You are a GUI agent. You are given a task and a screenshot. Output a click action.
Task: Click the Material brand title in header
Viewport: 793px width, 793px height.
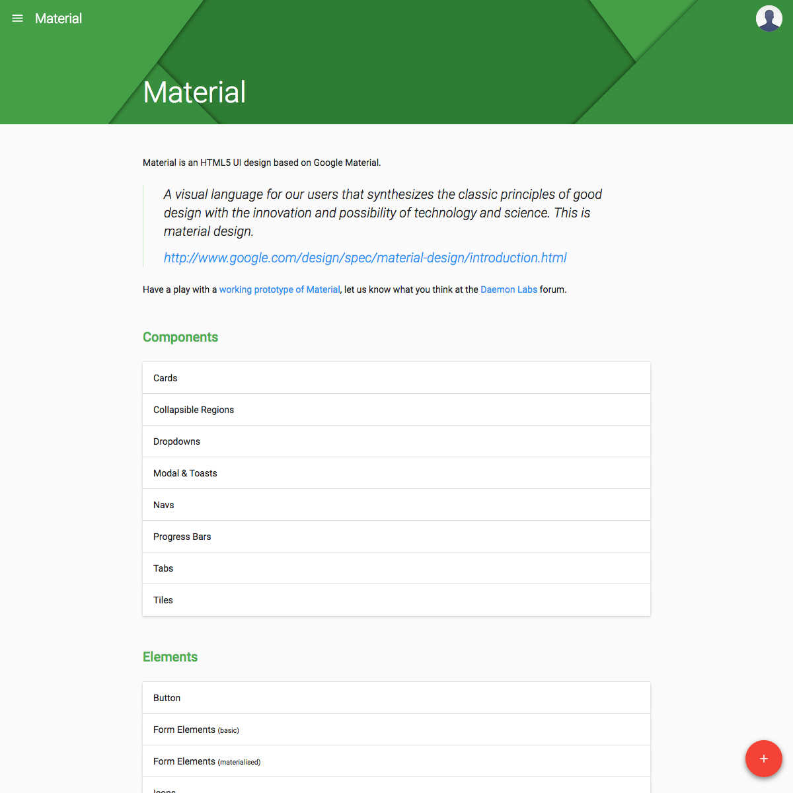(58, 19)
